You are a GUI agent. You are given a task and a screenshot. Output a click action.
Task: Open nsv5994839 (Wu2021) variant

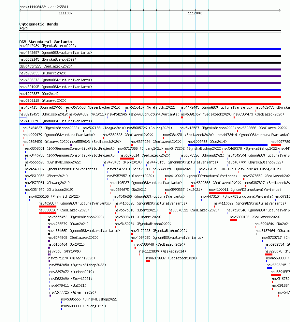(x=87, y=114)
